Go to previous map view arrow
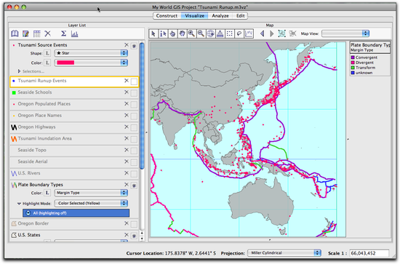 click(x=263, y=33)
